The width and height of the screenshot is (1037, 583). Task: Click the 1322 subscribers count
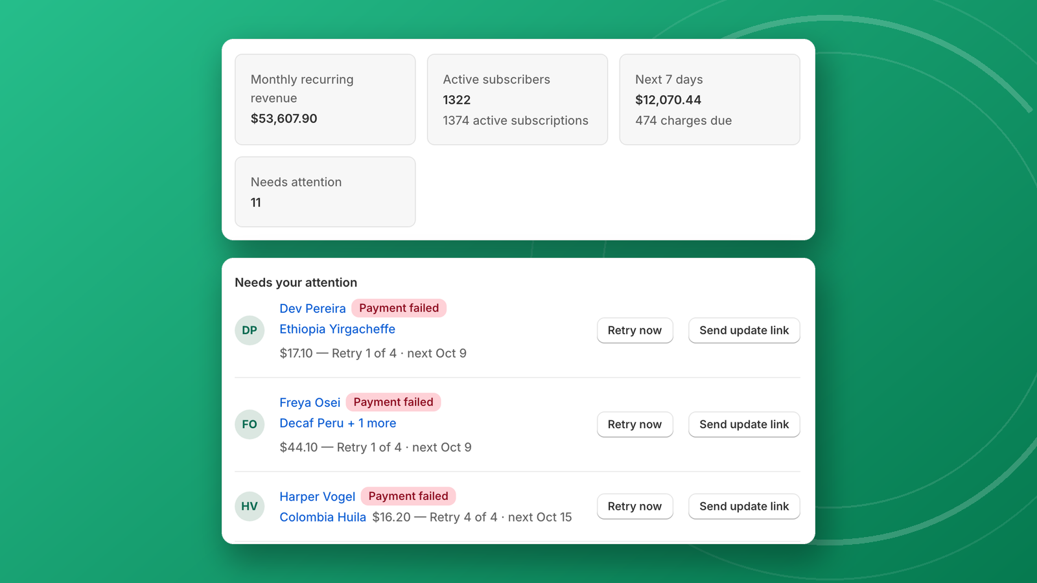[457, 100]
